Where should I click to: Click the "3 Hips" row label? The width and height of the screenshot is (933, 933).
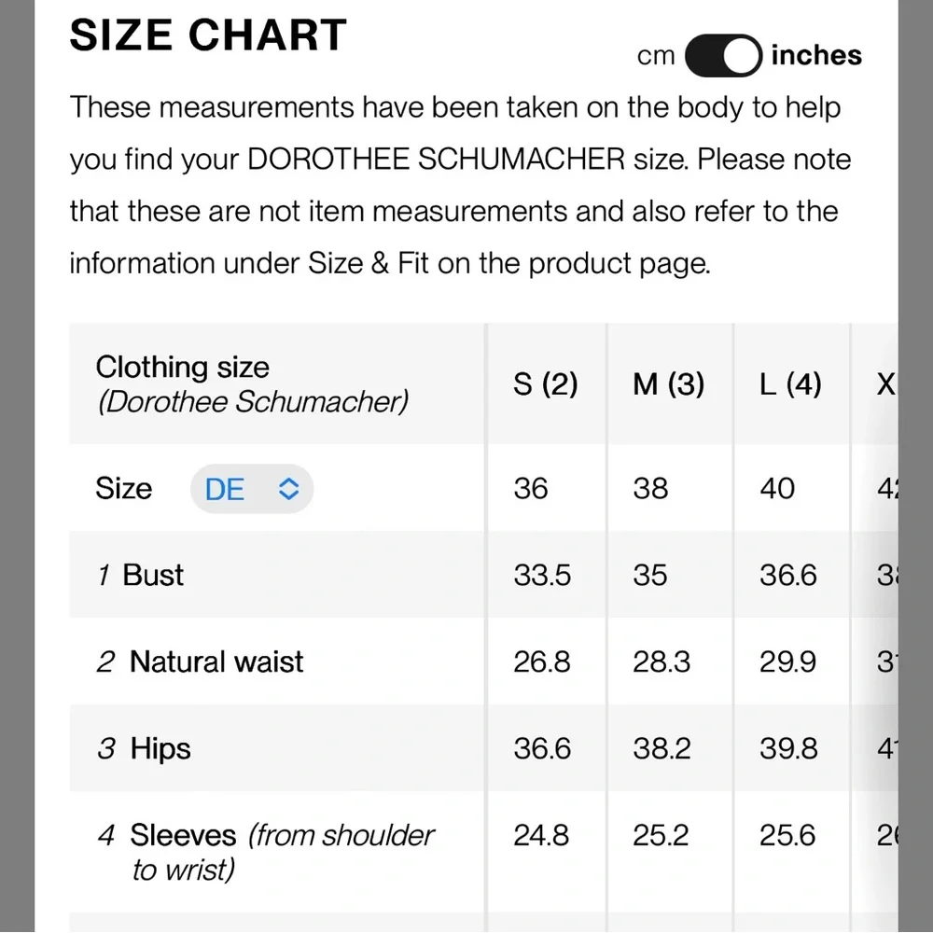point(145,748)
